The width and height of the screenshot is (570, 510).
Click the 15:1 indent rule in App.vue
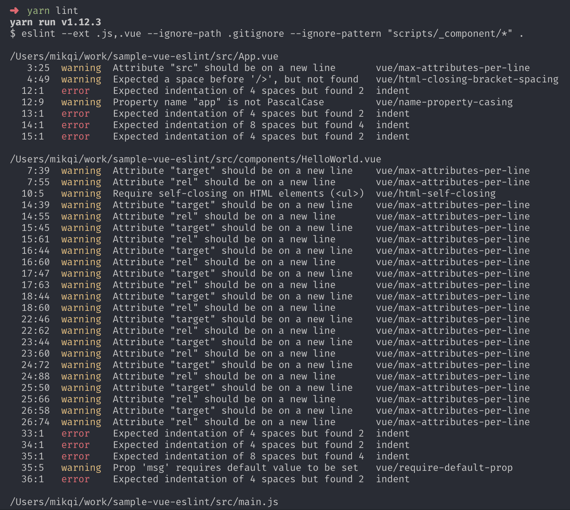coord(393,136)
